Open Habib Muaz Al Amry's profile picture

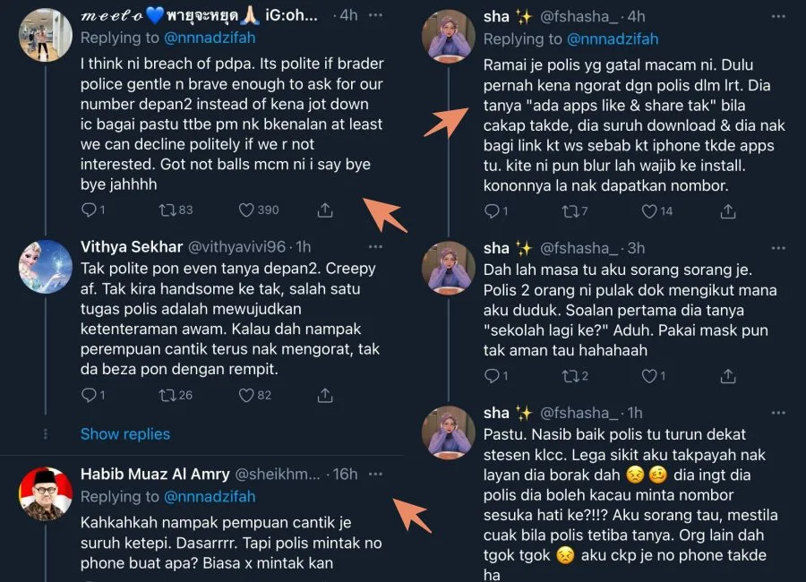tap(46, 493)
